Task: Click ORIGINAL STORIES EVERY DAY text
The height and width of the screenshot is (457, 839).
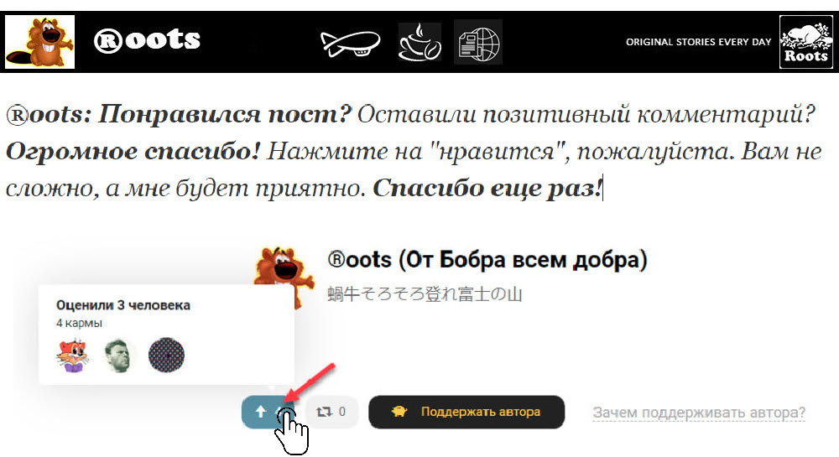Action: click(699, 42)
